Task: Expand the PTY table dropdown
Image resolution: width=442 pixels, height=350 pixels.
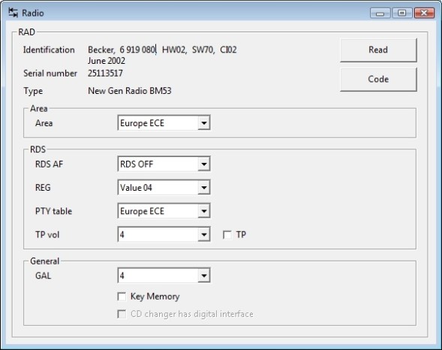Action: pyautogui.click(x=204, y=211)
